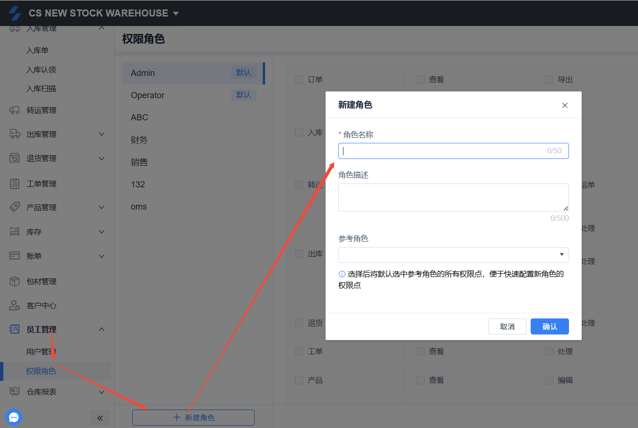The image size is (638, 428).
Task: Click the chat support bubble icon
Action: (x=14, y=417)
